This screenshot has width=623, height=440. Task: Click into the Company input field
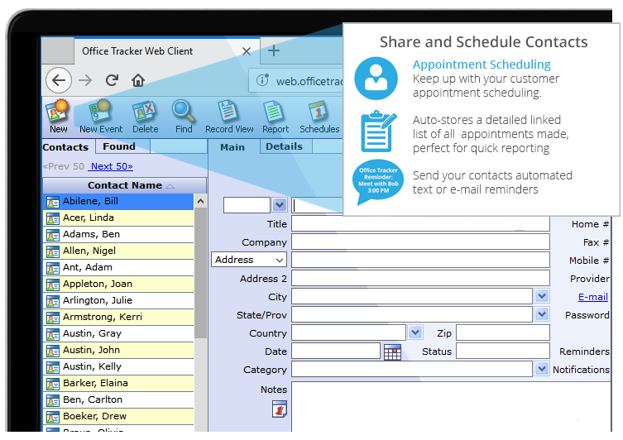coord(420,242)
